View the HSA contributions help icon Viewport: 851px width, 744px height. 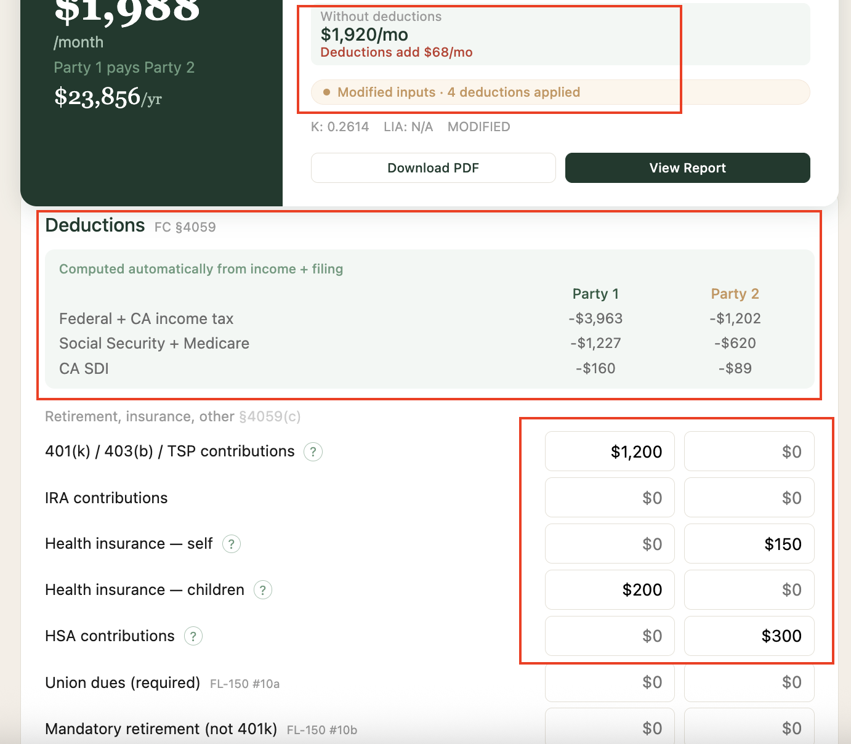[193, 636]
